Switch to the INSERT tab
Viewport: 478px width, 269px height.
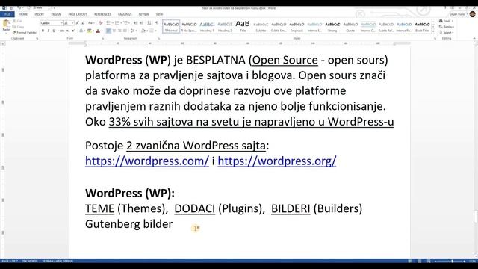pyautogui.click(x=40, y=14)
